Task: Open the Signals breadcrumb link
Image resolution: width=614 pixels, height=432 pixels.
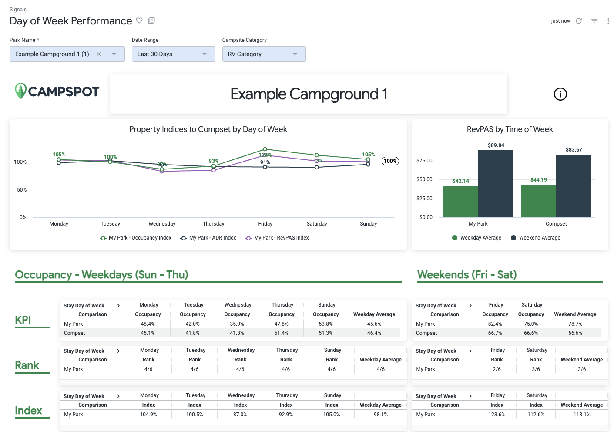Action: point(18,9)
